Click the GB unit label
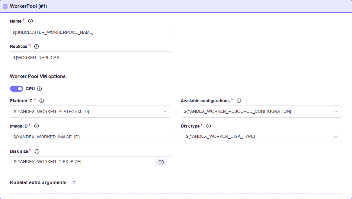Screen dimensions: 352x199 pyautogui.click(x=161, y=162)
